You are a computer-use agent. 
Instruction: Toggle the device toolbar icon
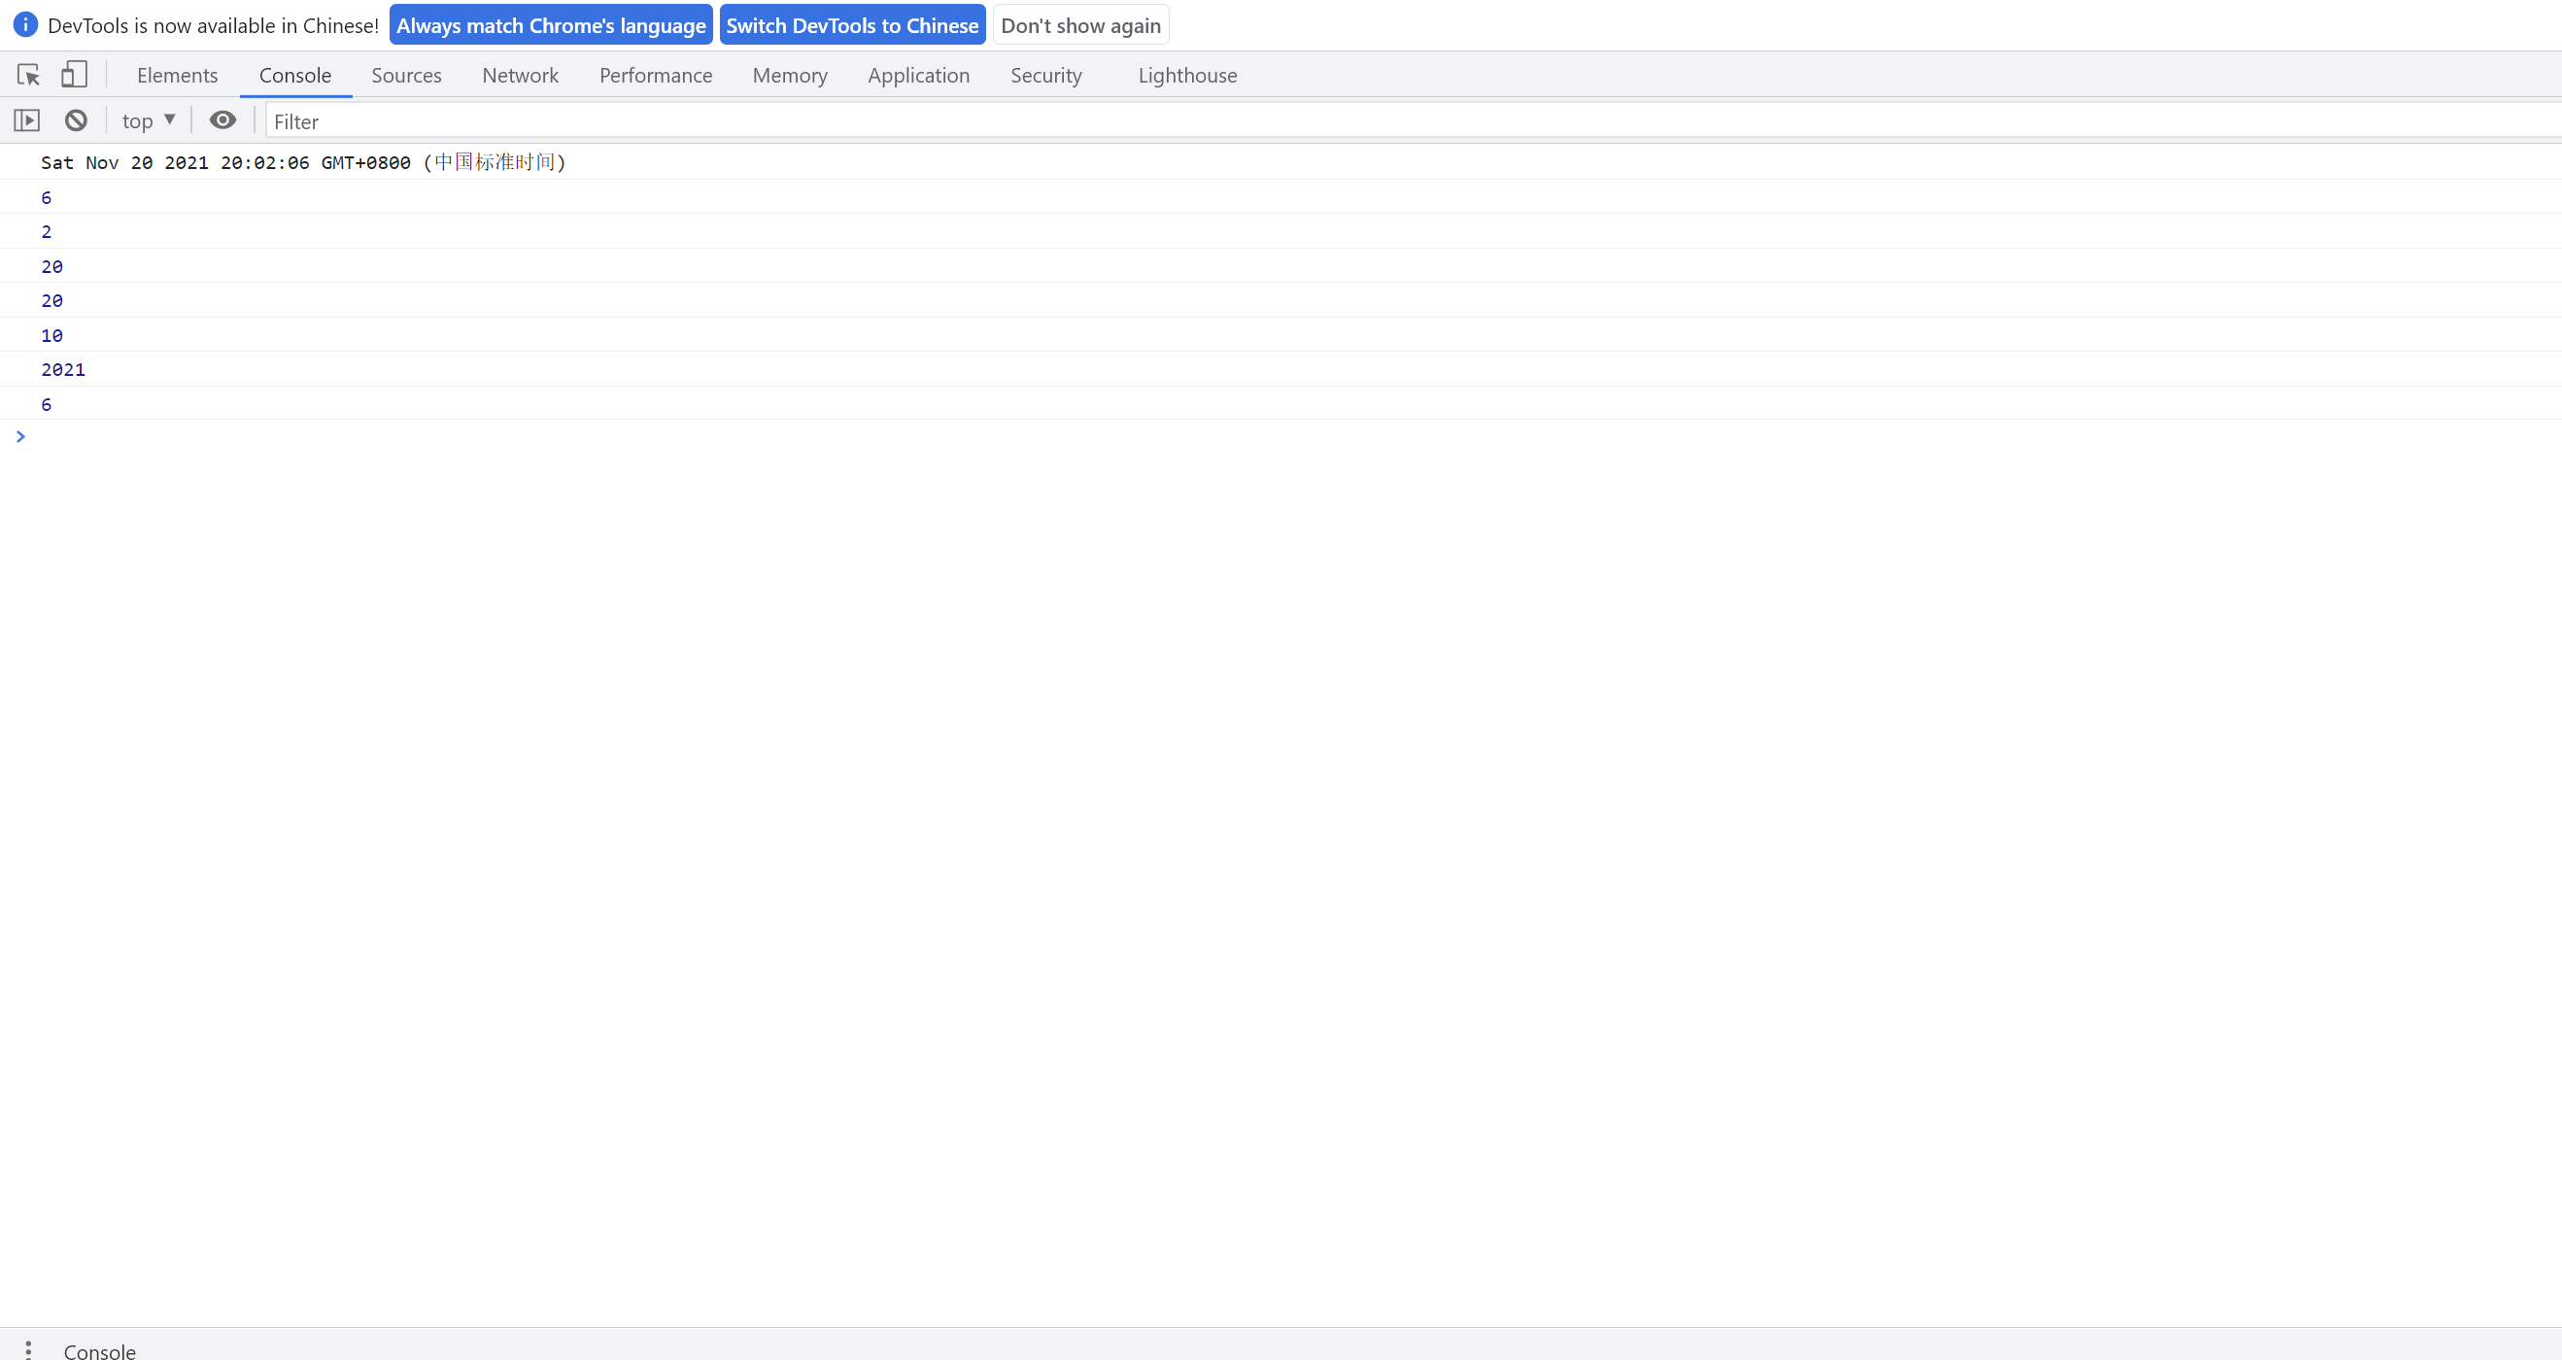click(75, 75)
